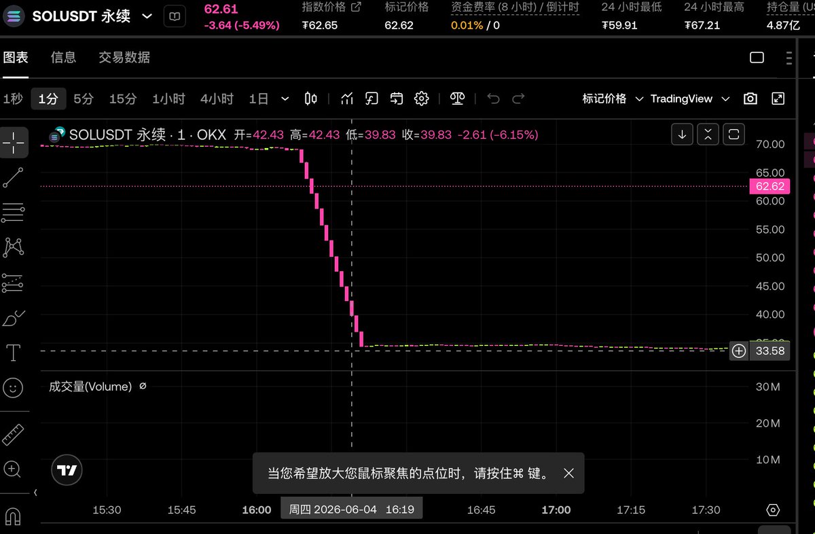Viewport: 815px width, 534px height.
Task: Switch to the 图表 tab
Action: click(16, 58)
